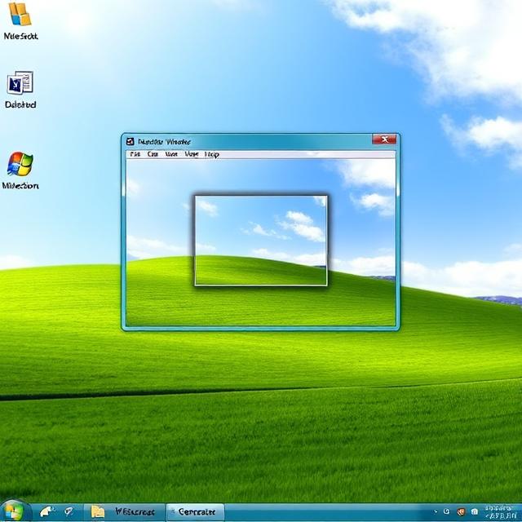Open the third menu in the menu bar
The height and width of the screenshot is (522, 522).
(x=171, y=154)
